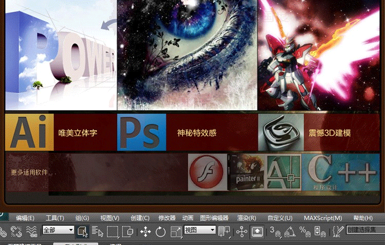Screen dimensions: 385x245
Task: Open the 自定义(U) menu
Action: (x=280, y=218)
